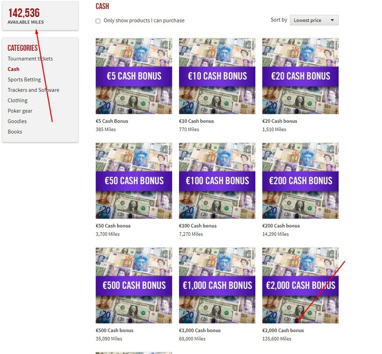Click the €1,000 Cash Bonus product image
Image resolution: width=382 pixels, height=354 pixels.
[217, 286]
